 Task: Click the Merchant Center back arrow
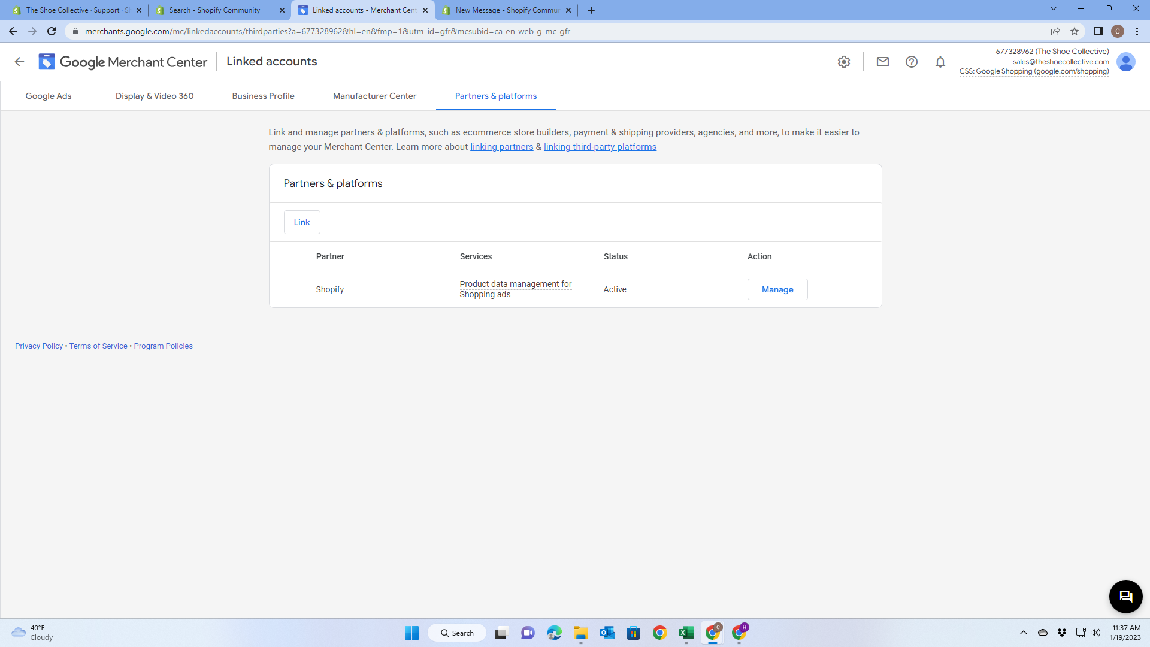tap(19, 62)
